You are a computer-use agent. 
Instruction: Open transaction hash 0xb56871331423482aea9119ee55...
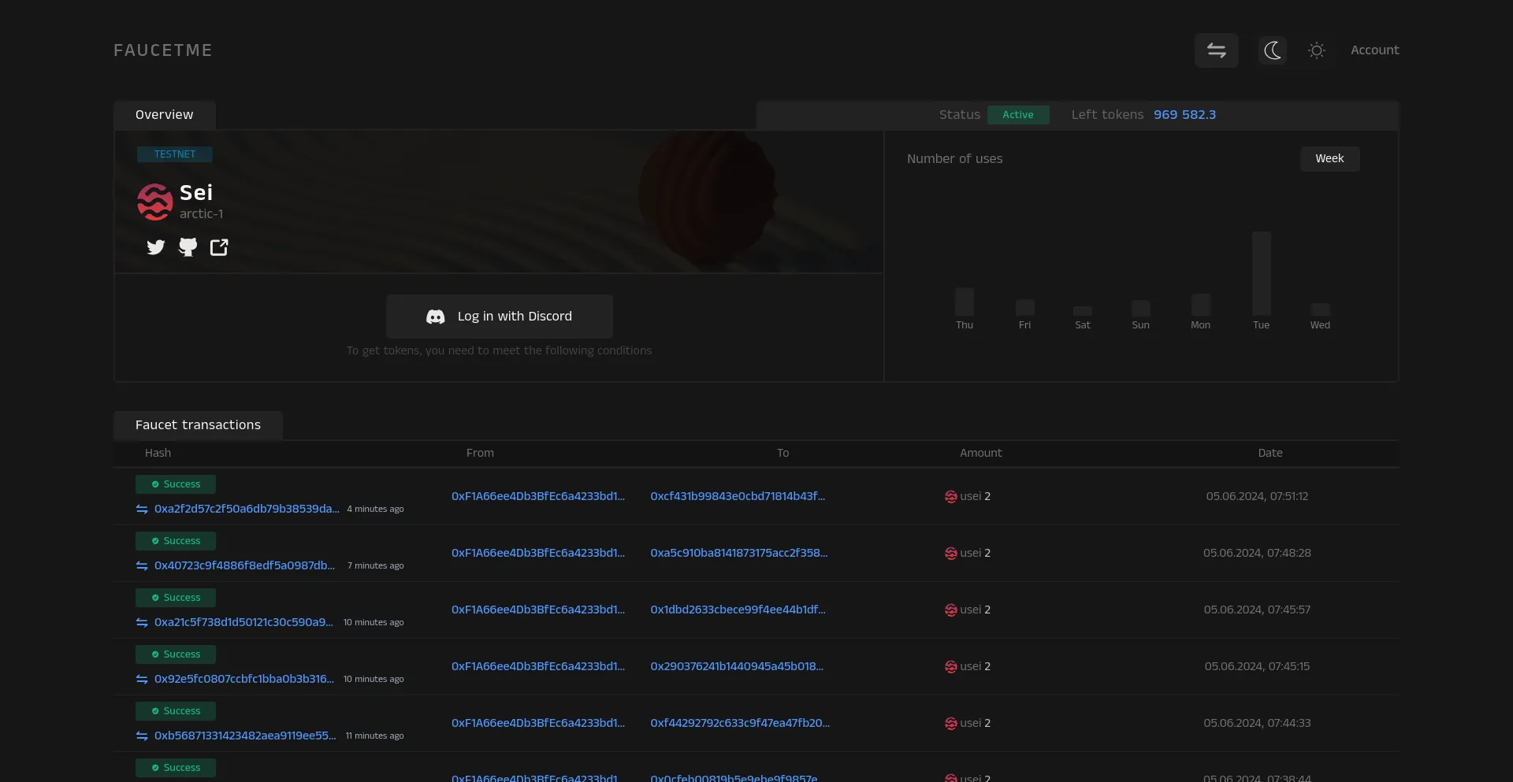pos(245,736)
